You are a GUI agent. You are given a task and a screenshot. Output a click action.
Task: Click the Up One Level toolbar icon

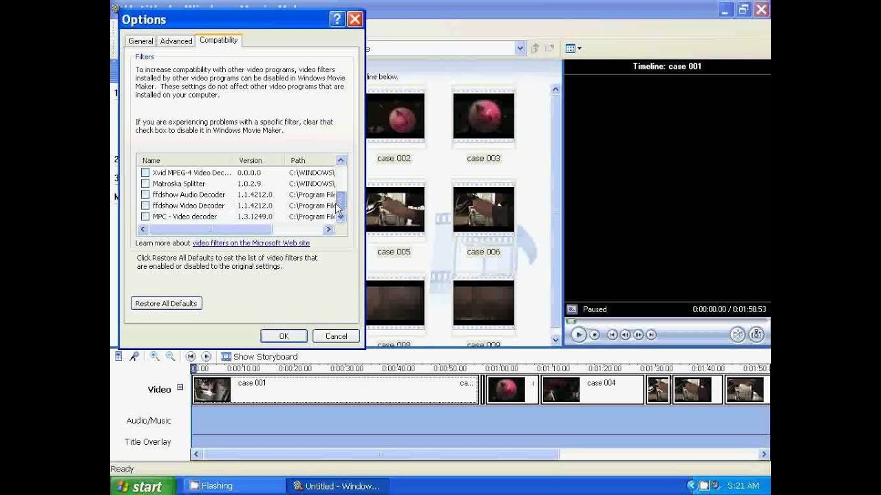(x=535, y=48)
